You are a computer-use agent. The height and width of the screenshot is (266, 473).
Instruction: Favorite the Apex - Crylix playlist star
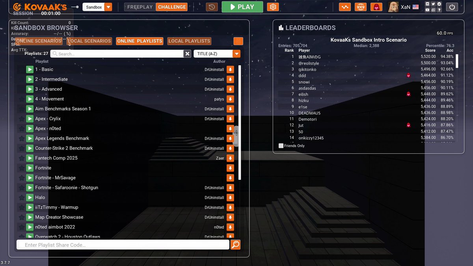21,119
